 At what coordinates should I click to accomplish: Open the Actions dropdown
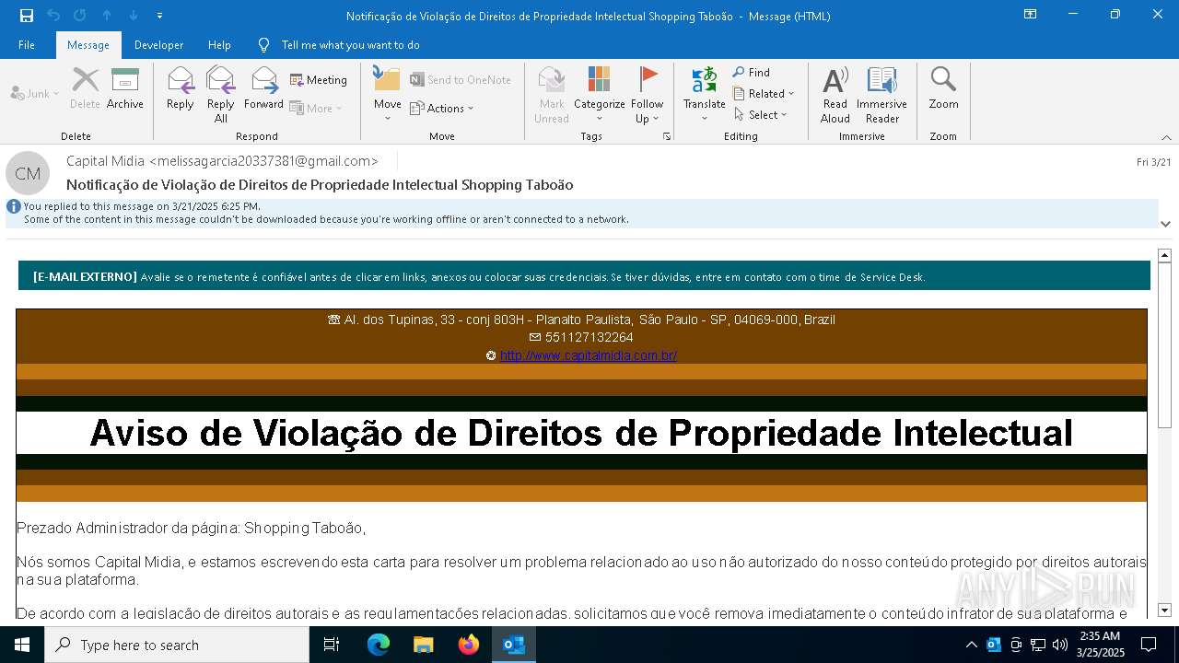coord(442,108)
